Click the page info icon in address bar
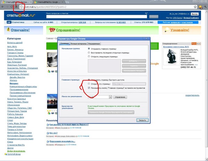208x161 pixels. (21, 7)
